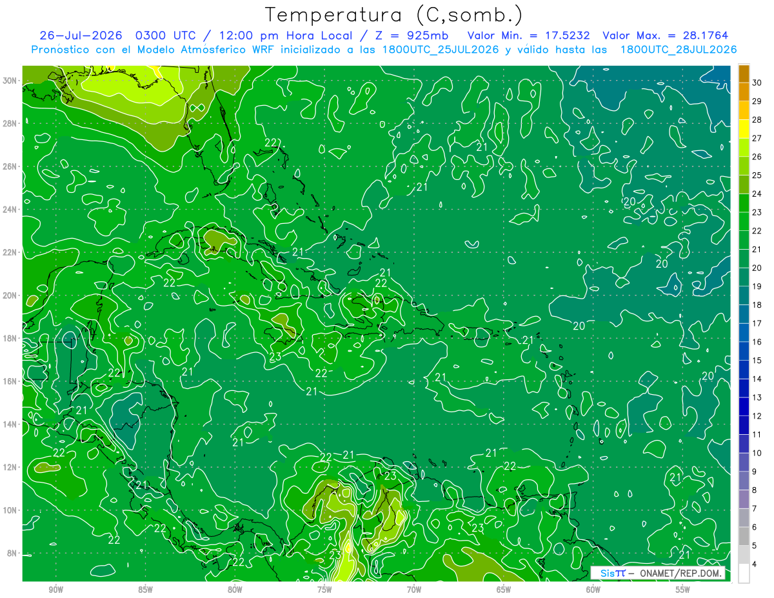The height and width of the screenshot is (598, 774).
Task: Click 'Valor Max. = 28.1764' value
Action: point(666,35)
